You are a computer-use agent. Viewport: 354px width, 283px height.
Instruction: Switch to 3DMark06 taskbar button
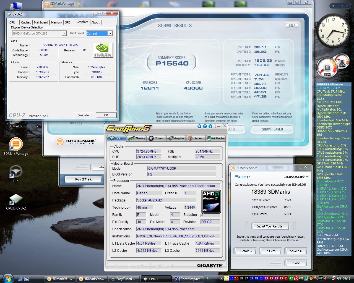click(60, 279)
